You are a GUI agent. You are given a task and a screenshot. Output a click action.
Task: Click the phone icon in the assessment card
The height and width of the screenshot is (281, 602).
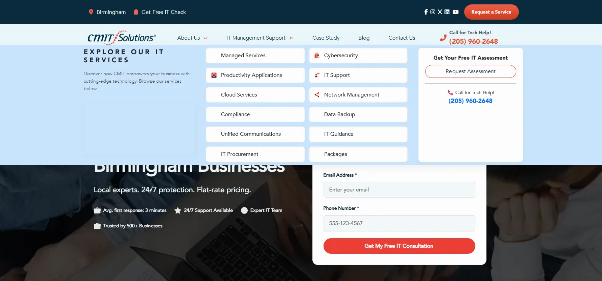(x=450, y=93)
